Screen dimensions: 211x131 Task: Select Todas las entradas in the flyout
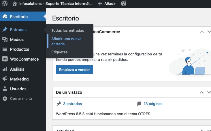[68, 30]
